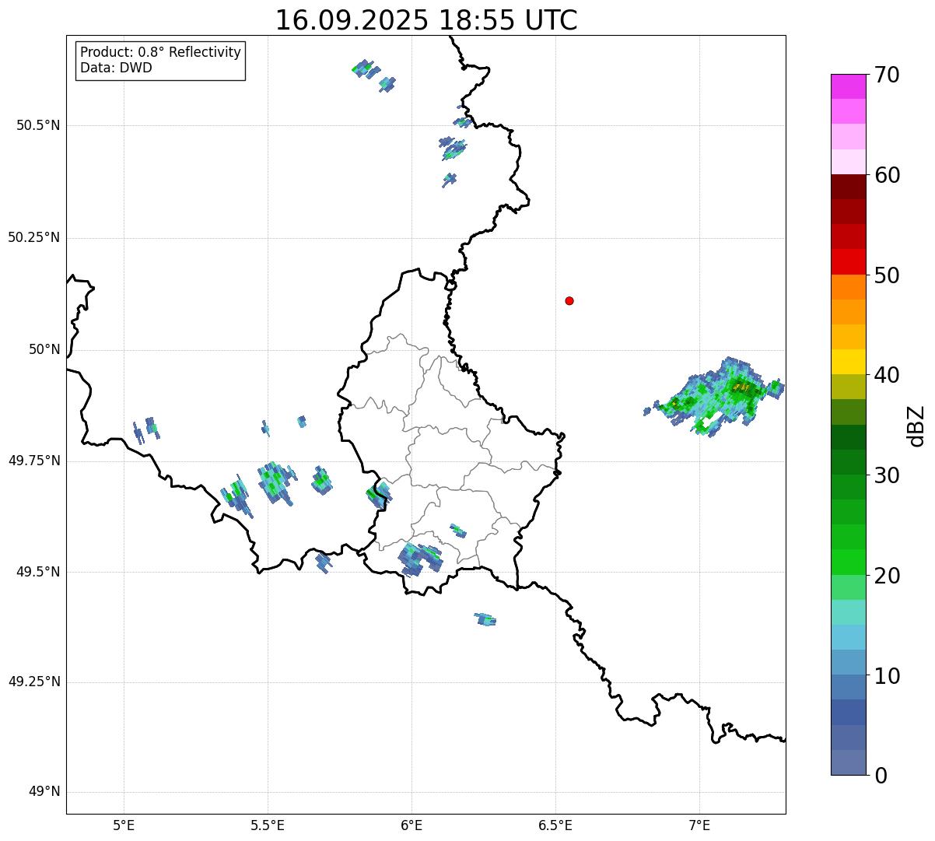Click the slate blue bottom colorbar segment
Screen dimensions: 935x841
848,762
